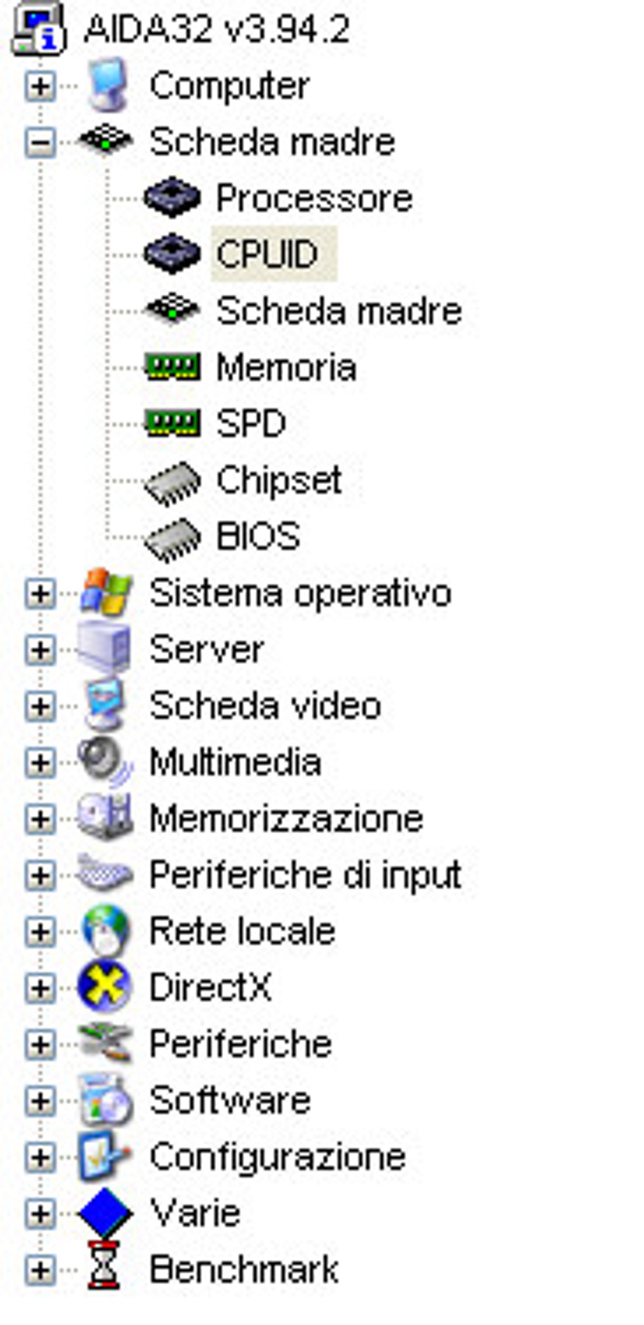644x1325 pixels.
Task: Collapse the top-level Scheda madre node
Action: 40,142
